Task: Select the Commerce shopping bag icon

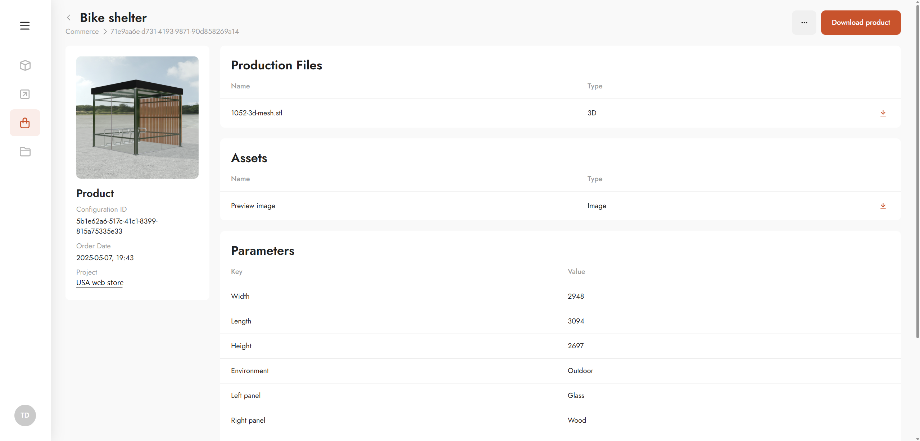Action: pos(25,123)
